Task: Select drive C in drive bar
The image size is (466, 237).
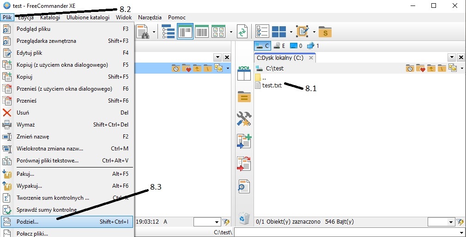Action: tap(262, 46)
